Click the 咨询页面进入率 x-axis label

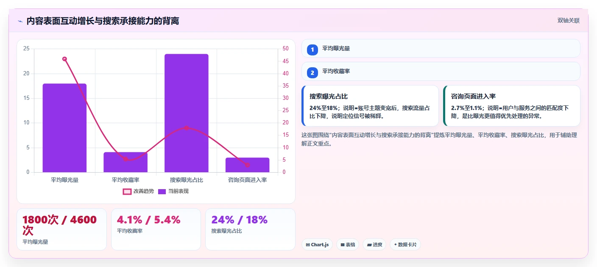[x=248, y=180]
